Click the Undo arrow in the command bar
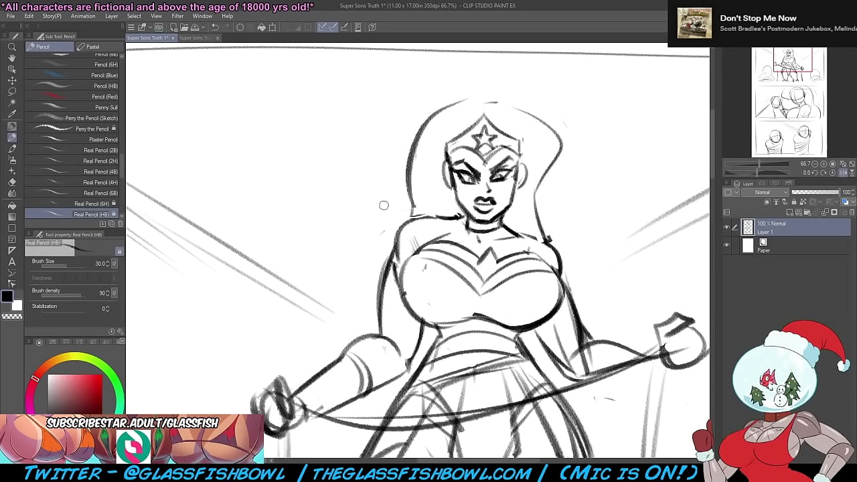The image size is (857, 482). coord(215,27)
